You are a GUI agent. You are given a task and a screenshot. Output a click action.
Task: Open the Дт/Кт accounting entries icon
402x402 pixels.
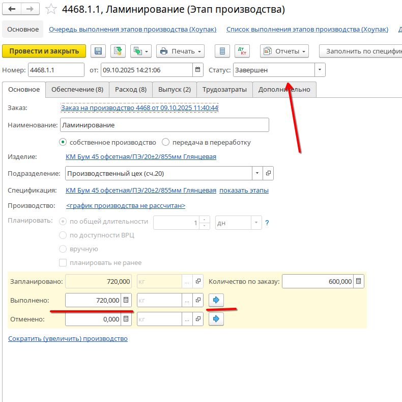[242, 51]
